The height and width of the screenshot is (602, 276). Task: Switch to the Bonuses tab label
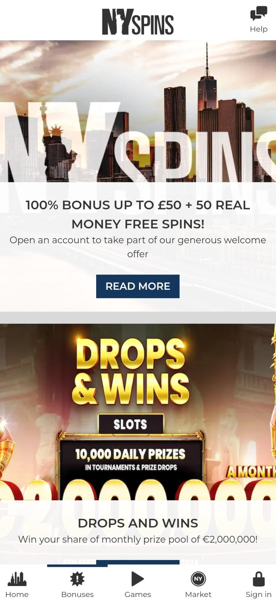point(77,594)
